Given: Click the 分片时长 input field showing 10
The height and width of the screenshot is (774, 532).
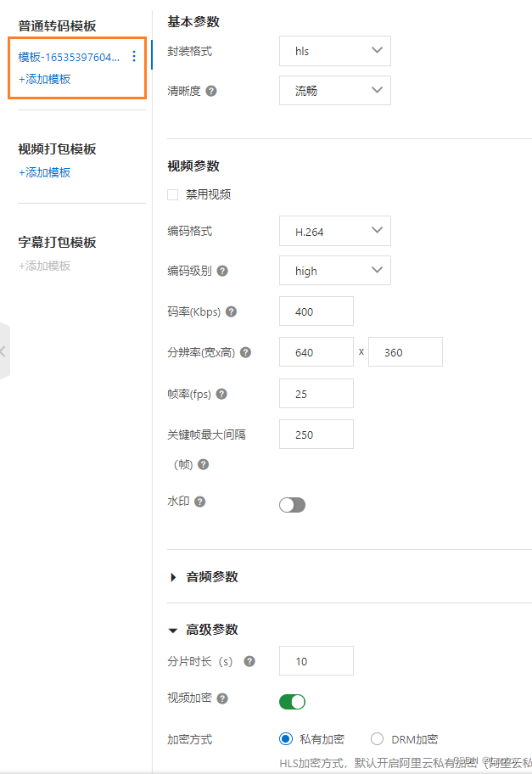Looking at the screenshot, I should pyautogui.click(x=316, y=660).
